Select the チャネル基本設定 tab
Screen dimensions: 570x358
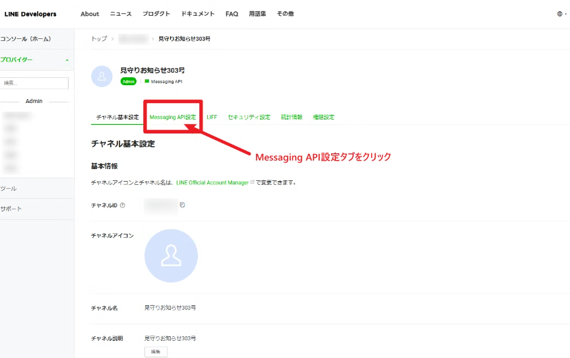click(117, 117)
